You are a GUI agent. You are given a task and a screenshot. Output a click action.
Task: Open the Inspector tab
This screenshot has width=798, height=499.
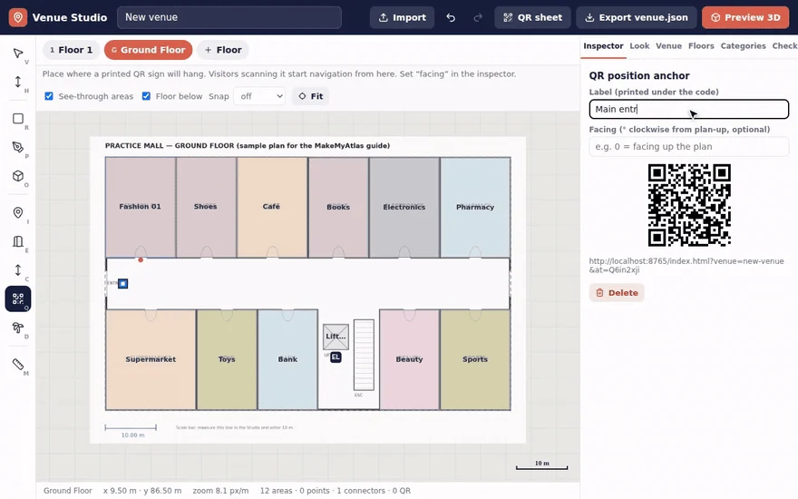coord(603,46)
